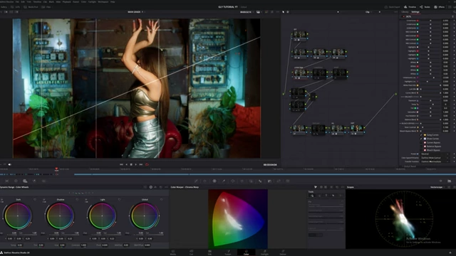Toggle the red Loop playback button
The height and width of the screenshot is (256, 456).
pos(147,164)
